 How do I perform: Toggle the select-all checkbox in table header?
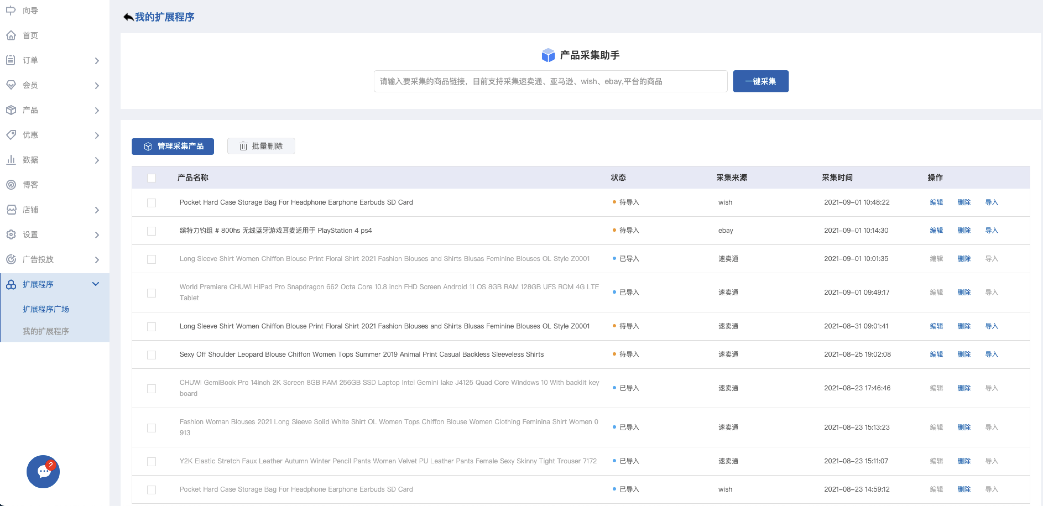coord(152,178)
